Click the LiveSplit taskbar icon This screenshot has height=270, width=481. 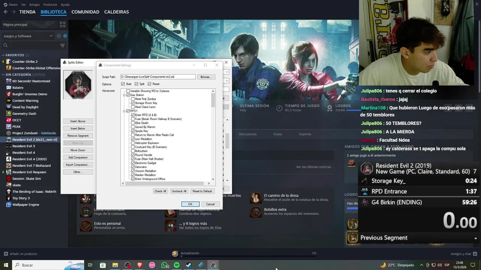pyautogui.click(x=213, y=265)
